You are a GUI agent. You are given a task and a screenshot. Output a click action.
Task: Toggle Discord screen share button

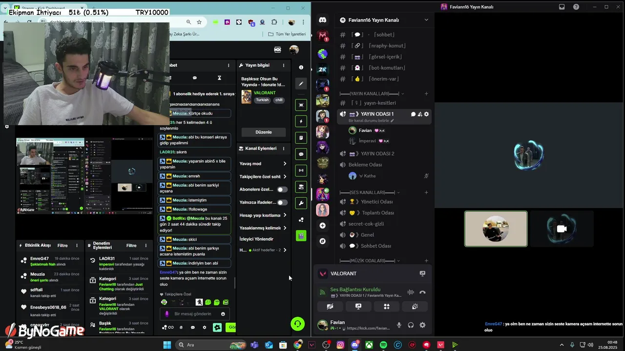[x=358, y=306]
